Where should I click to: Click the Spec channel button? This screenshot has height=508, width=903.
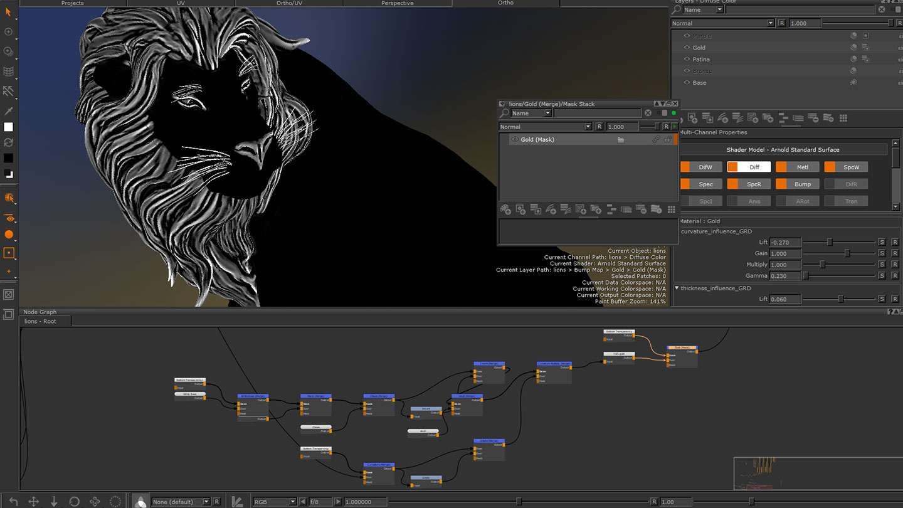701,184
